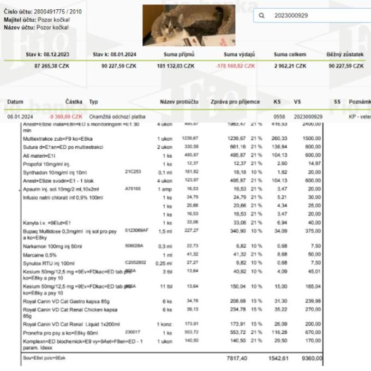Click 'Okamžitá odchozí platba' transaction type
Screen dimensions: 371x371
(x=117, y=117)
